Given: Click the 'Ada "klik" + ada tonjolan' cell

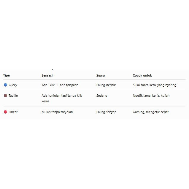Looking at the screenshot, I should [x=60, y=85].
